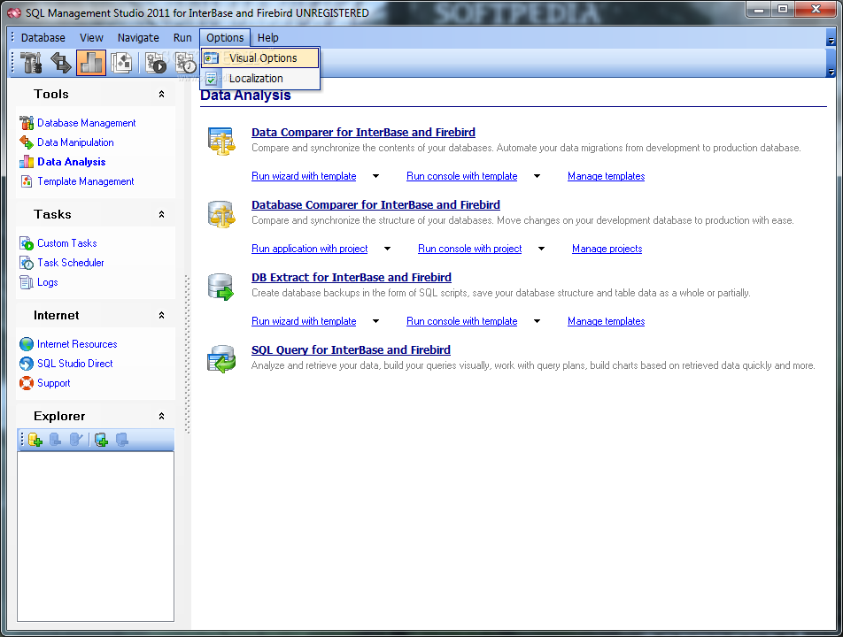Click the DB Extract icon
The width and height of the screenshot is (843, 637).
pos(221,287)
